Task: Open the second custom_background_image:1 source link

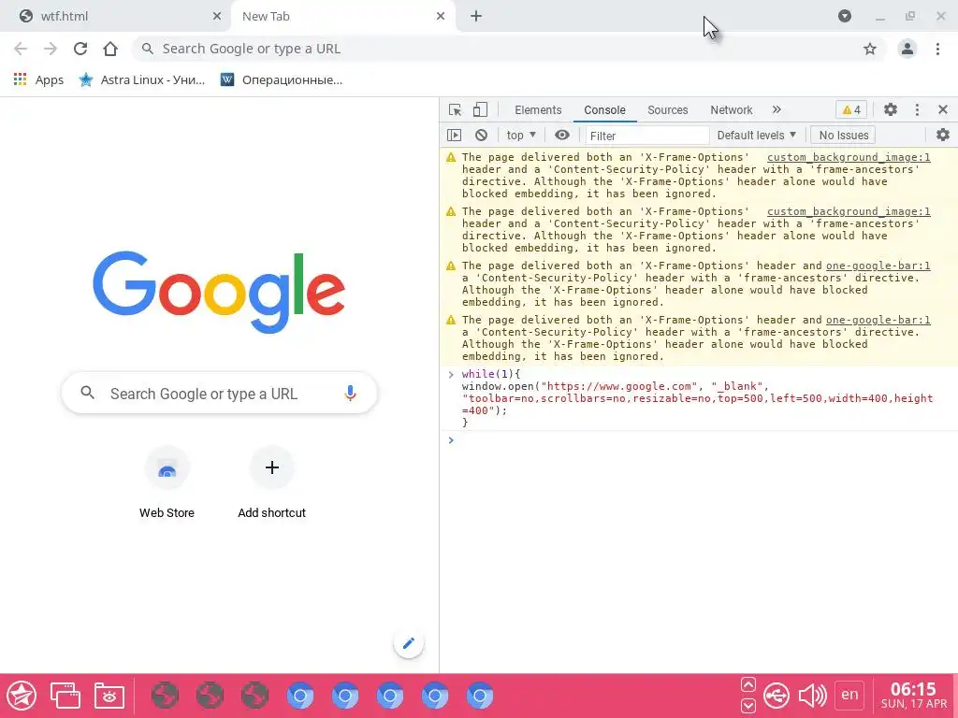Action: point(849,212)
